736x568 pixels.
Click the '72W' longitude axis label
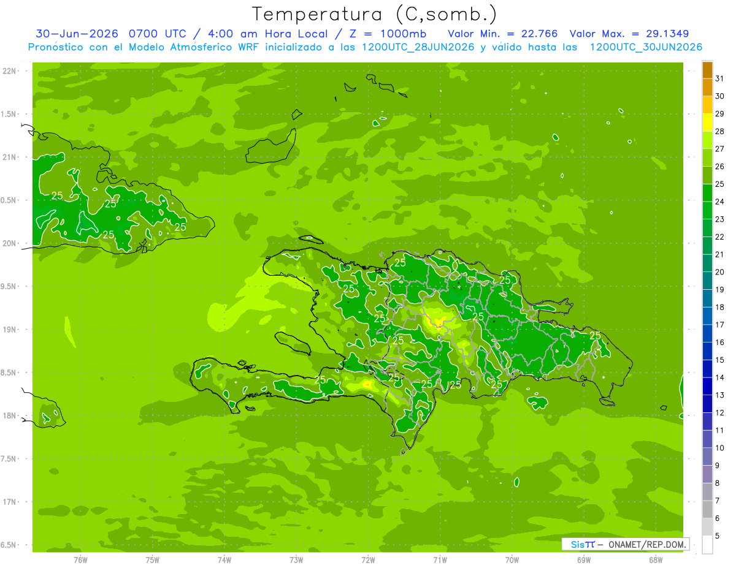click(368, 560)
